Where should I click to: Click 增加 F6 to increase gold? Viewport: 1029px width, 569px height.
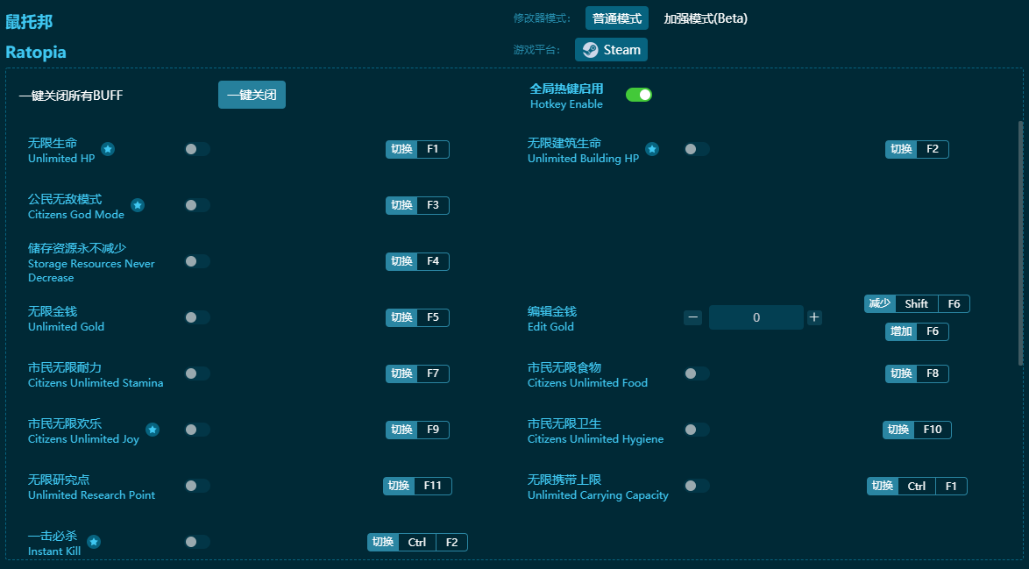tap(917, 331)
